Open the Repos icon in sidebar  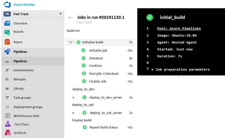tap(7, 42)
